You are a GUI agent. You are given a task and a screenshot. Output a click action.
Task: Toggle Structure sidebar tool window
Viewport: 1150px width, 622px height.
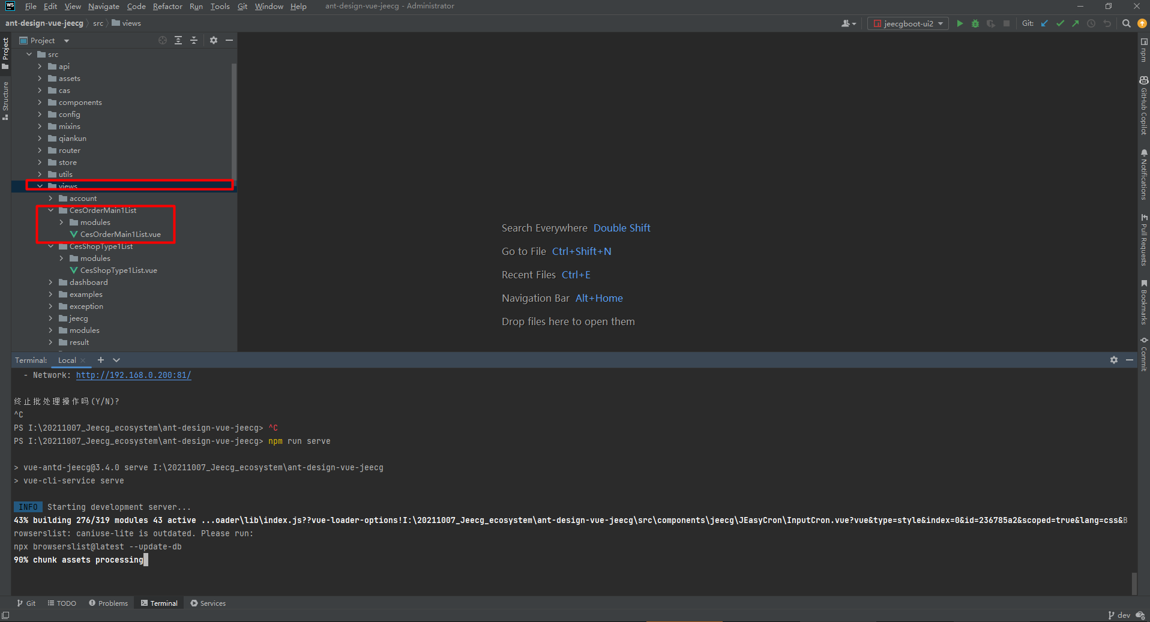(x=5, y=100)
